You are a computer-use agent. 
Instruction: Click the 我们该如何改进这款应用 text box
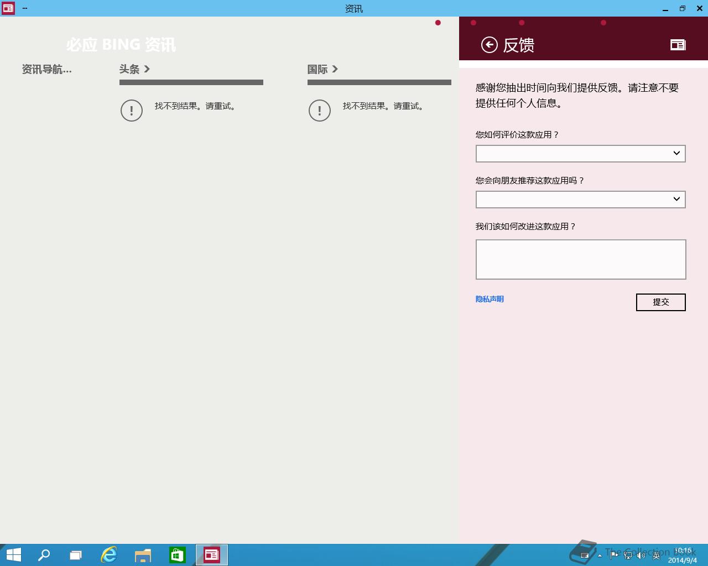point(581,259)
